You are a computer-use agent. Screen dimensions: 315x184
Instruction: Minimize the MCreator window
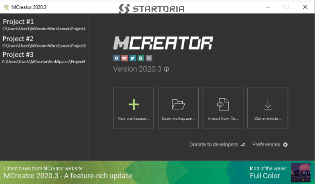[268, 7]
